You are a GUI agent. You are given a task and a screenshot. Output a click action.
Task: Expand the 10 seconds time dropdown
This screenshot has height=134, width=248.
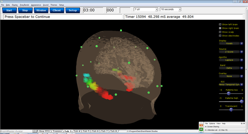coord(180,10)
